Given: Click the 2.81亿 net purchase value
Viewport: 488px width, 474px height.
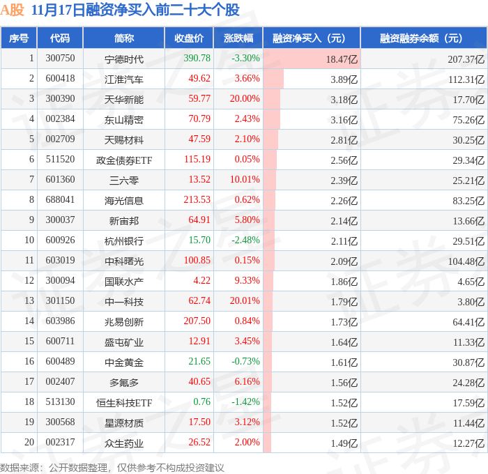Looking at the screenshot, I should 344,140.
